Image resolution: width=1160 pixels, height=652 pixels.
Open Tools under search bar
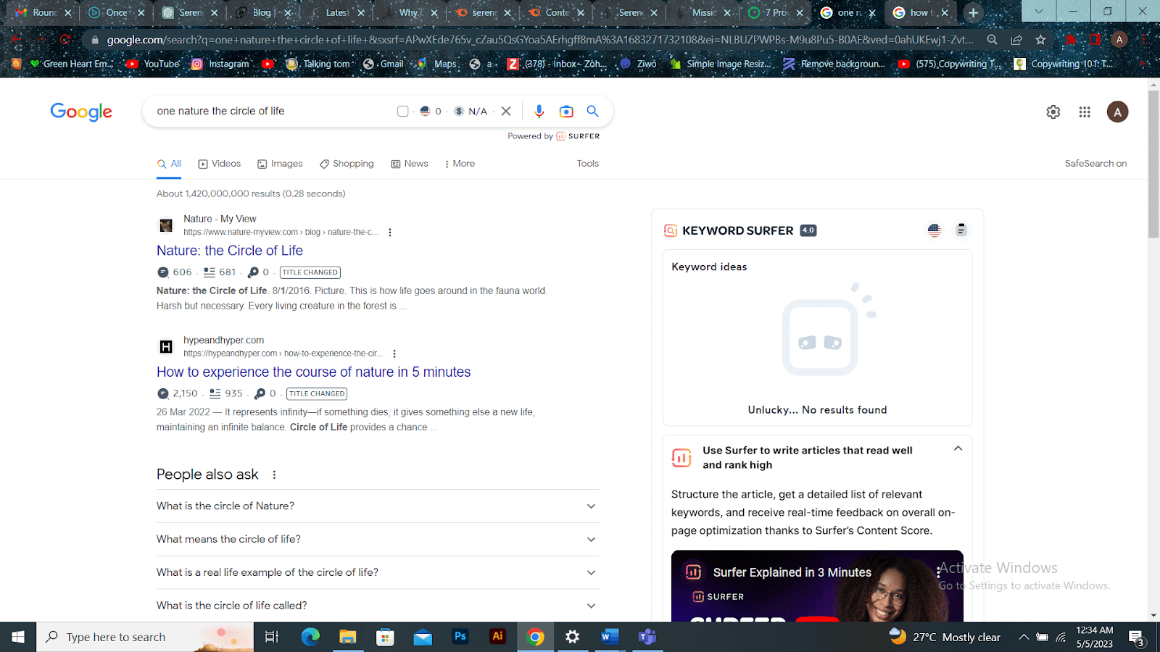click(588, 164)
